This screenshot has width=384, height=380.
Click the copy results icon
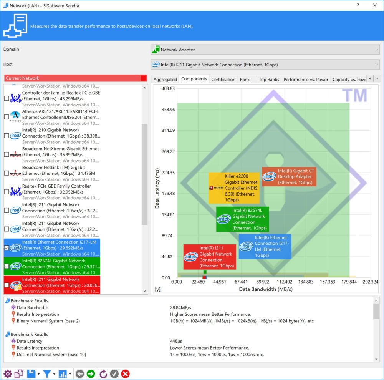[x=19, y=374]
